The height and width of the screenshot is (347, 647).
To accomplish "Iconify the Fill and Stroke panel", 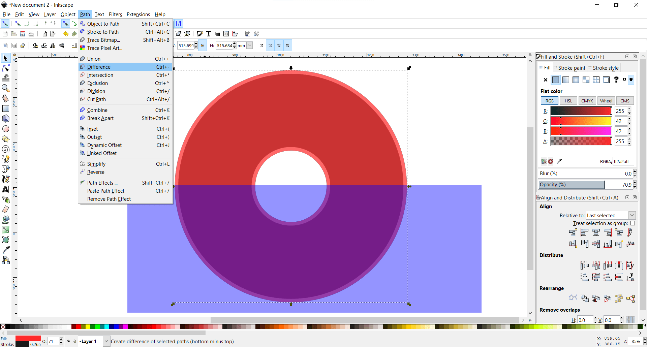I will tap(627, 57).
